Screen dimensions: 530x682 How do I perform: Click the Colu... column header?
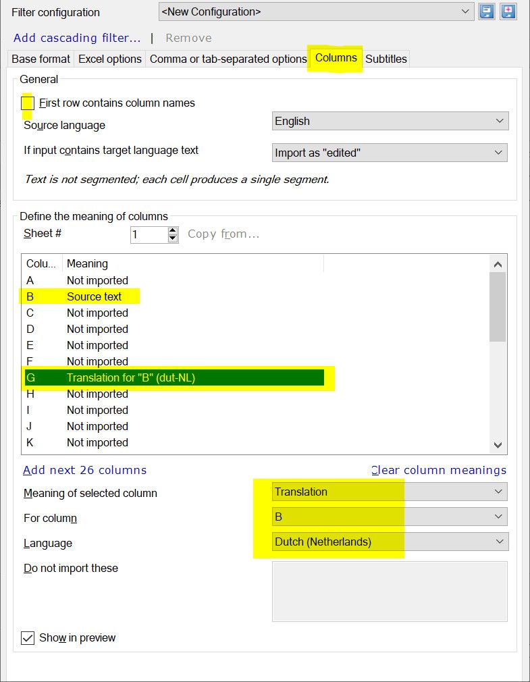42,263
